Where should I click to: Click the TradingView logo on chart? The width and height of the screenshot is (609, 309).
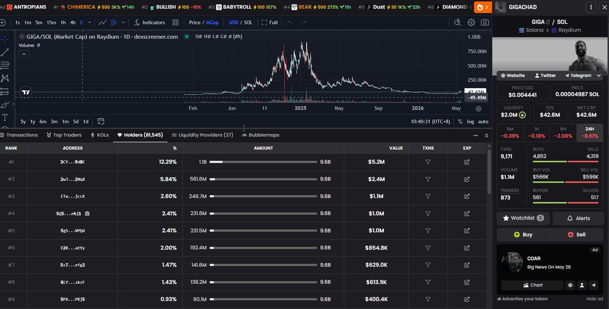coord(26,93)
